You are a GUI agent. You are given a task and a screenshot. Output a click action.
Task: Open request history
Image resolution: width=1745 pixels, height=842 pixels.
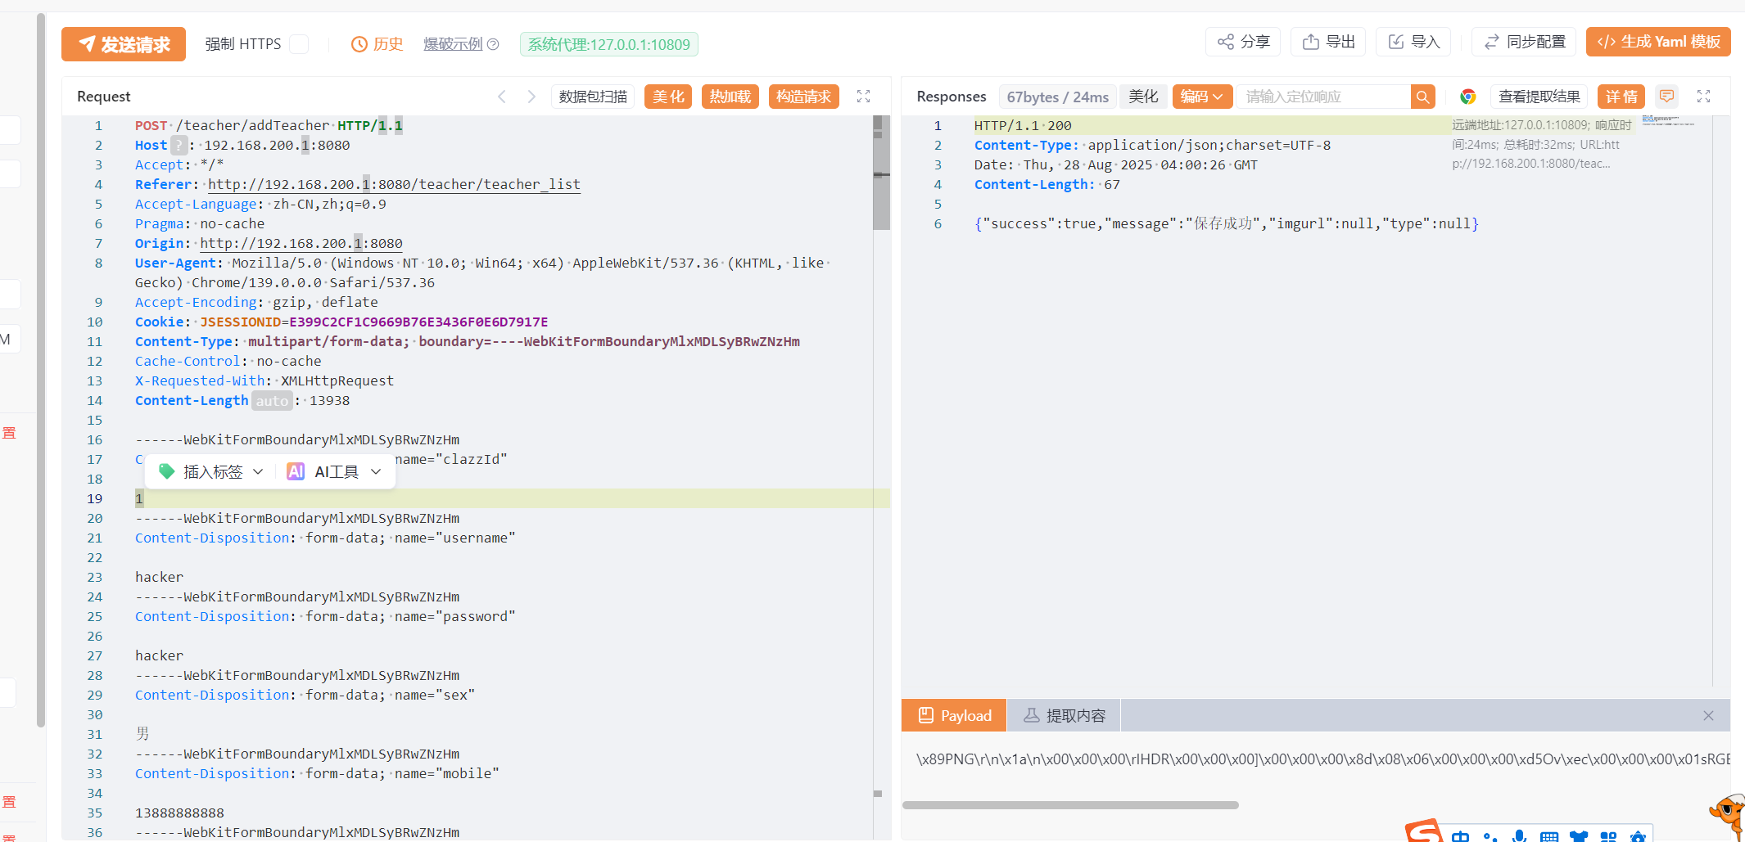click(377, 44)
